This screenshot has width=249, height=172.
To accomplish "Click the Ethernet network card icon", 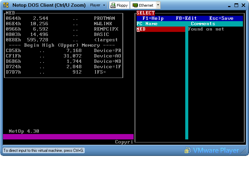I will coord(135,5).
